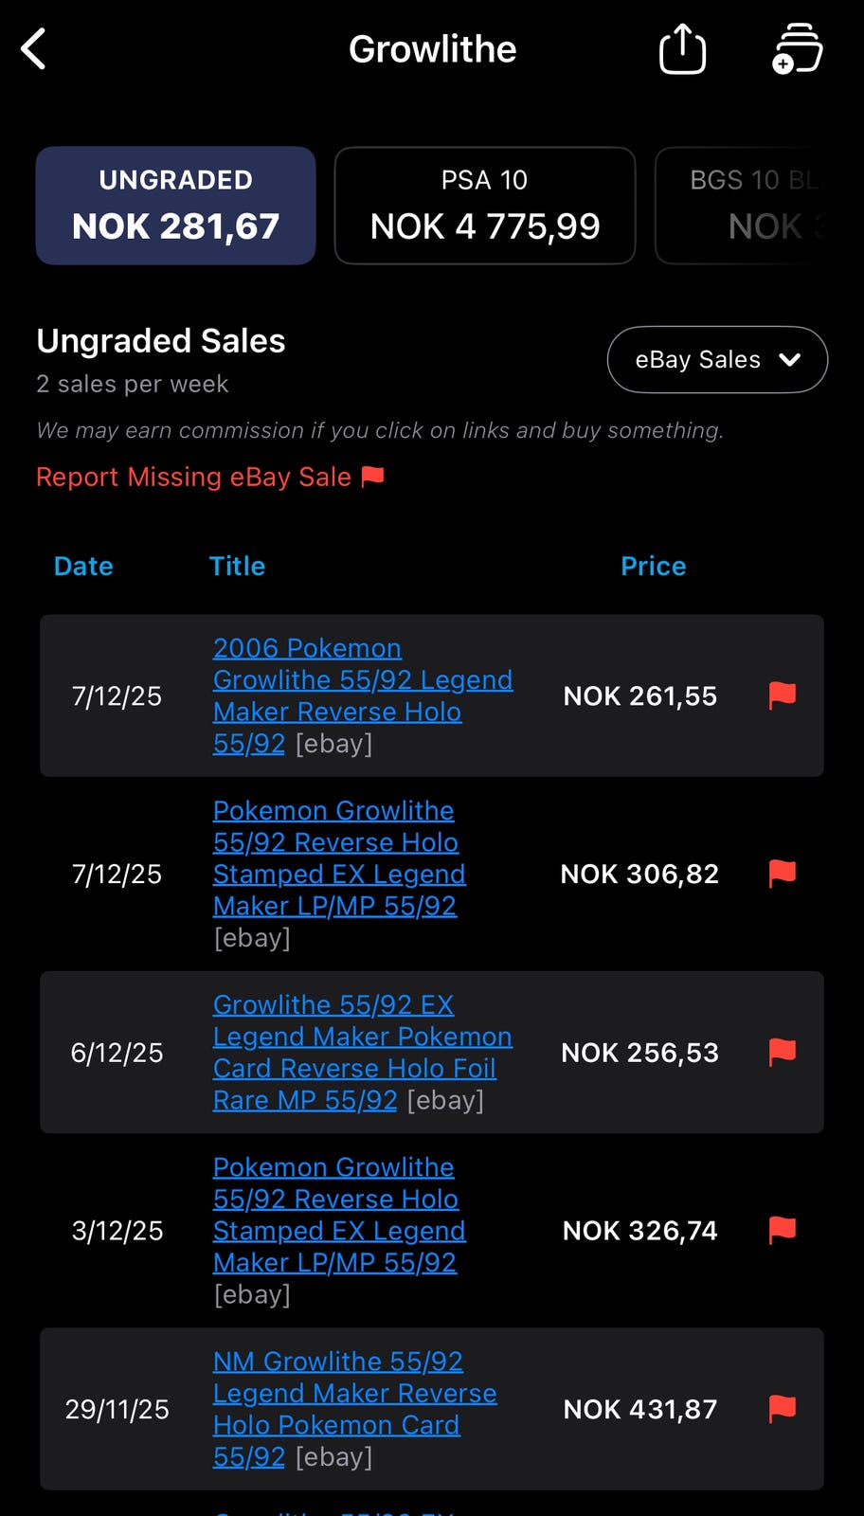
Task: Open NM Growlithe 55/92 Legend Maker listing
Action: [x=354, y=1393]
